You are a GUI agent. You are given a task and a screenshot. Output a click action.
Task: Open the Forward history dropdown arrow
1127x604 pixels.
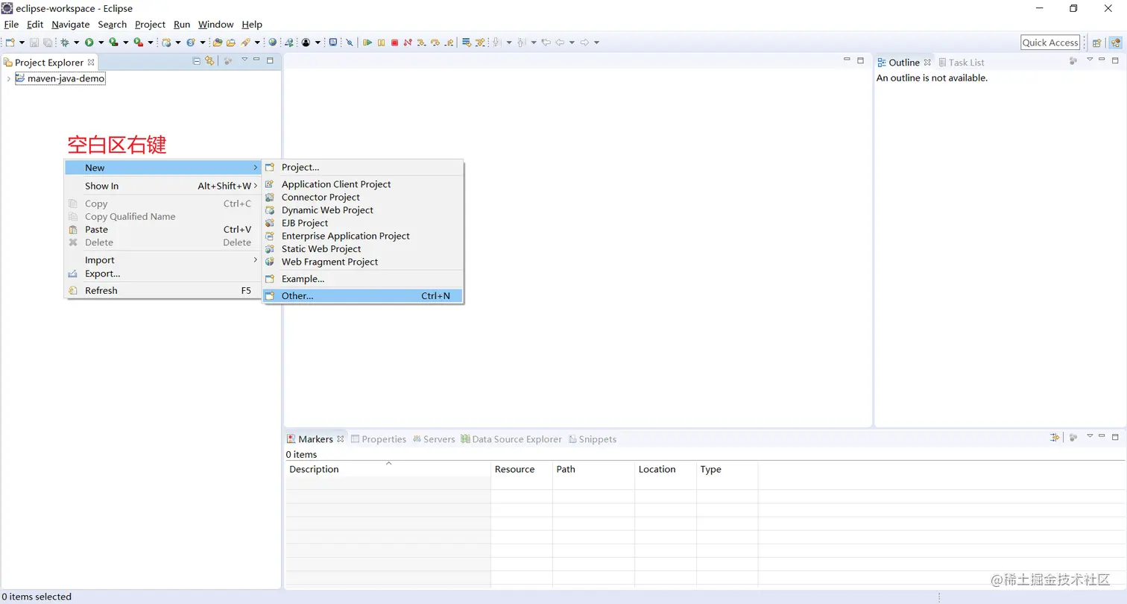tap(596, 43)
